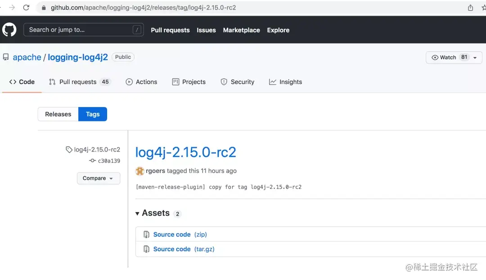Open Marketplace in top navigation
The height and width of the screenshot is (280, 486).
[x=242, y=30]
